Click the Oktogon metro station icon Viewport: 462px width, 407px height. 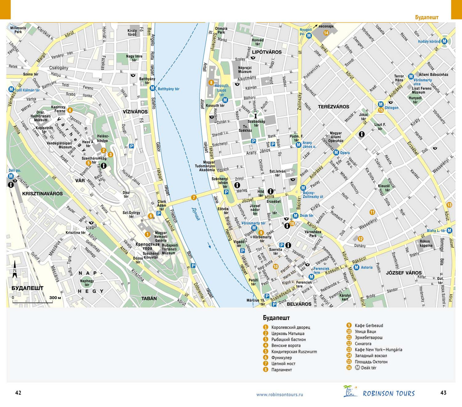pyautogui.click(x=380, y=104)
